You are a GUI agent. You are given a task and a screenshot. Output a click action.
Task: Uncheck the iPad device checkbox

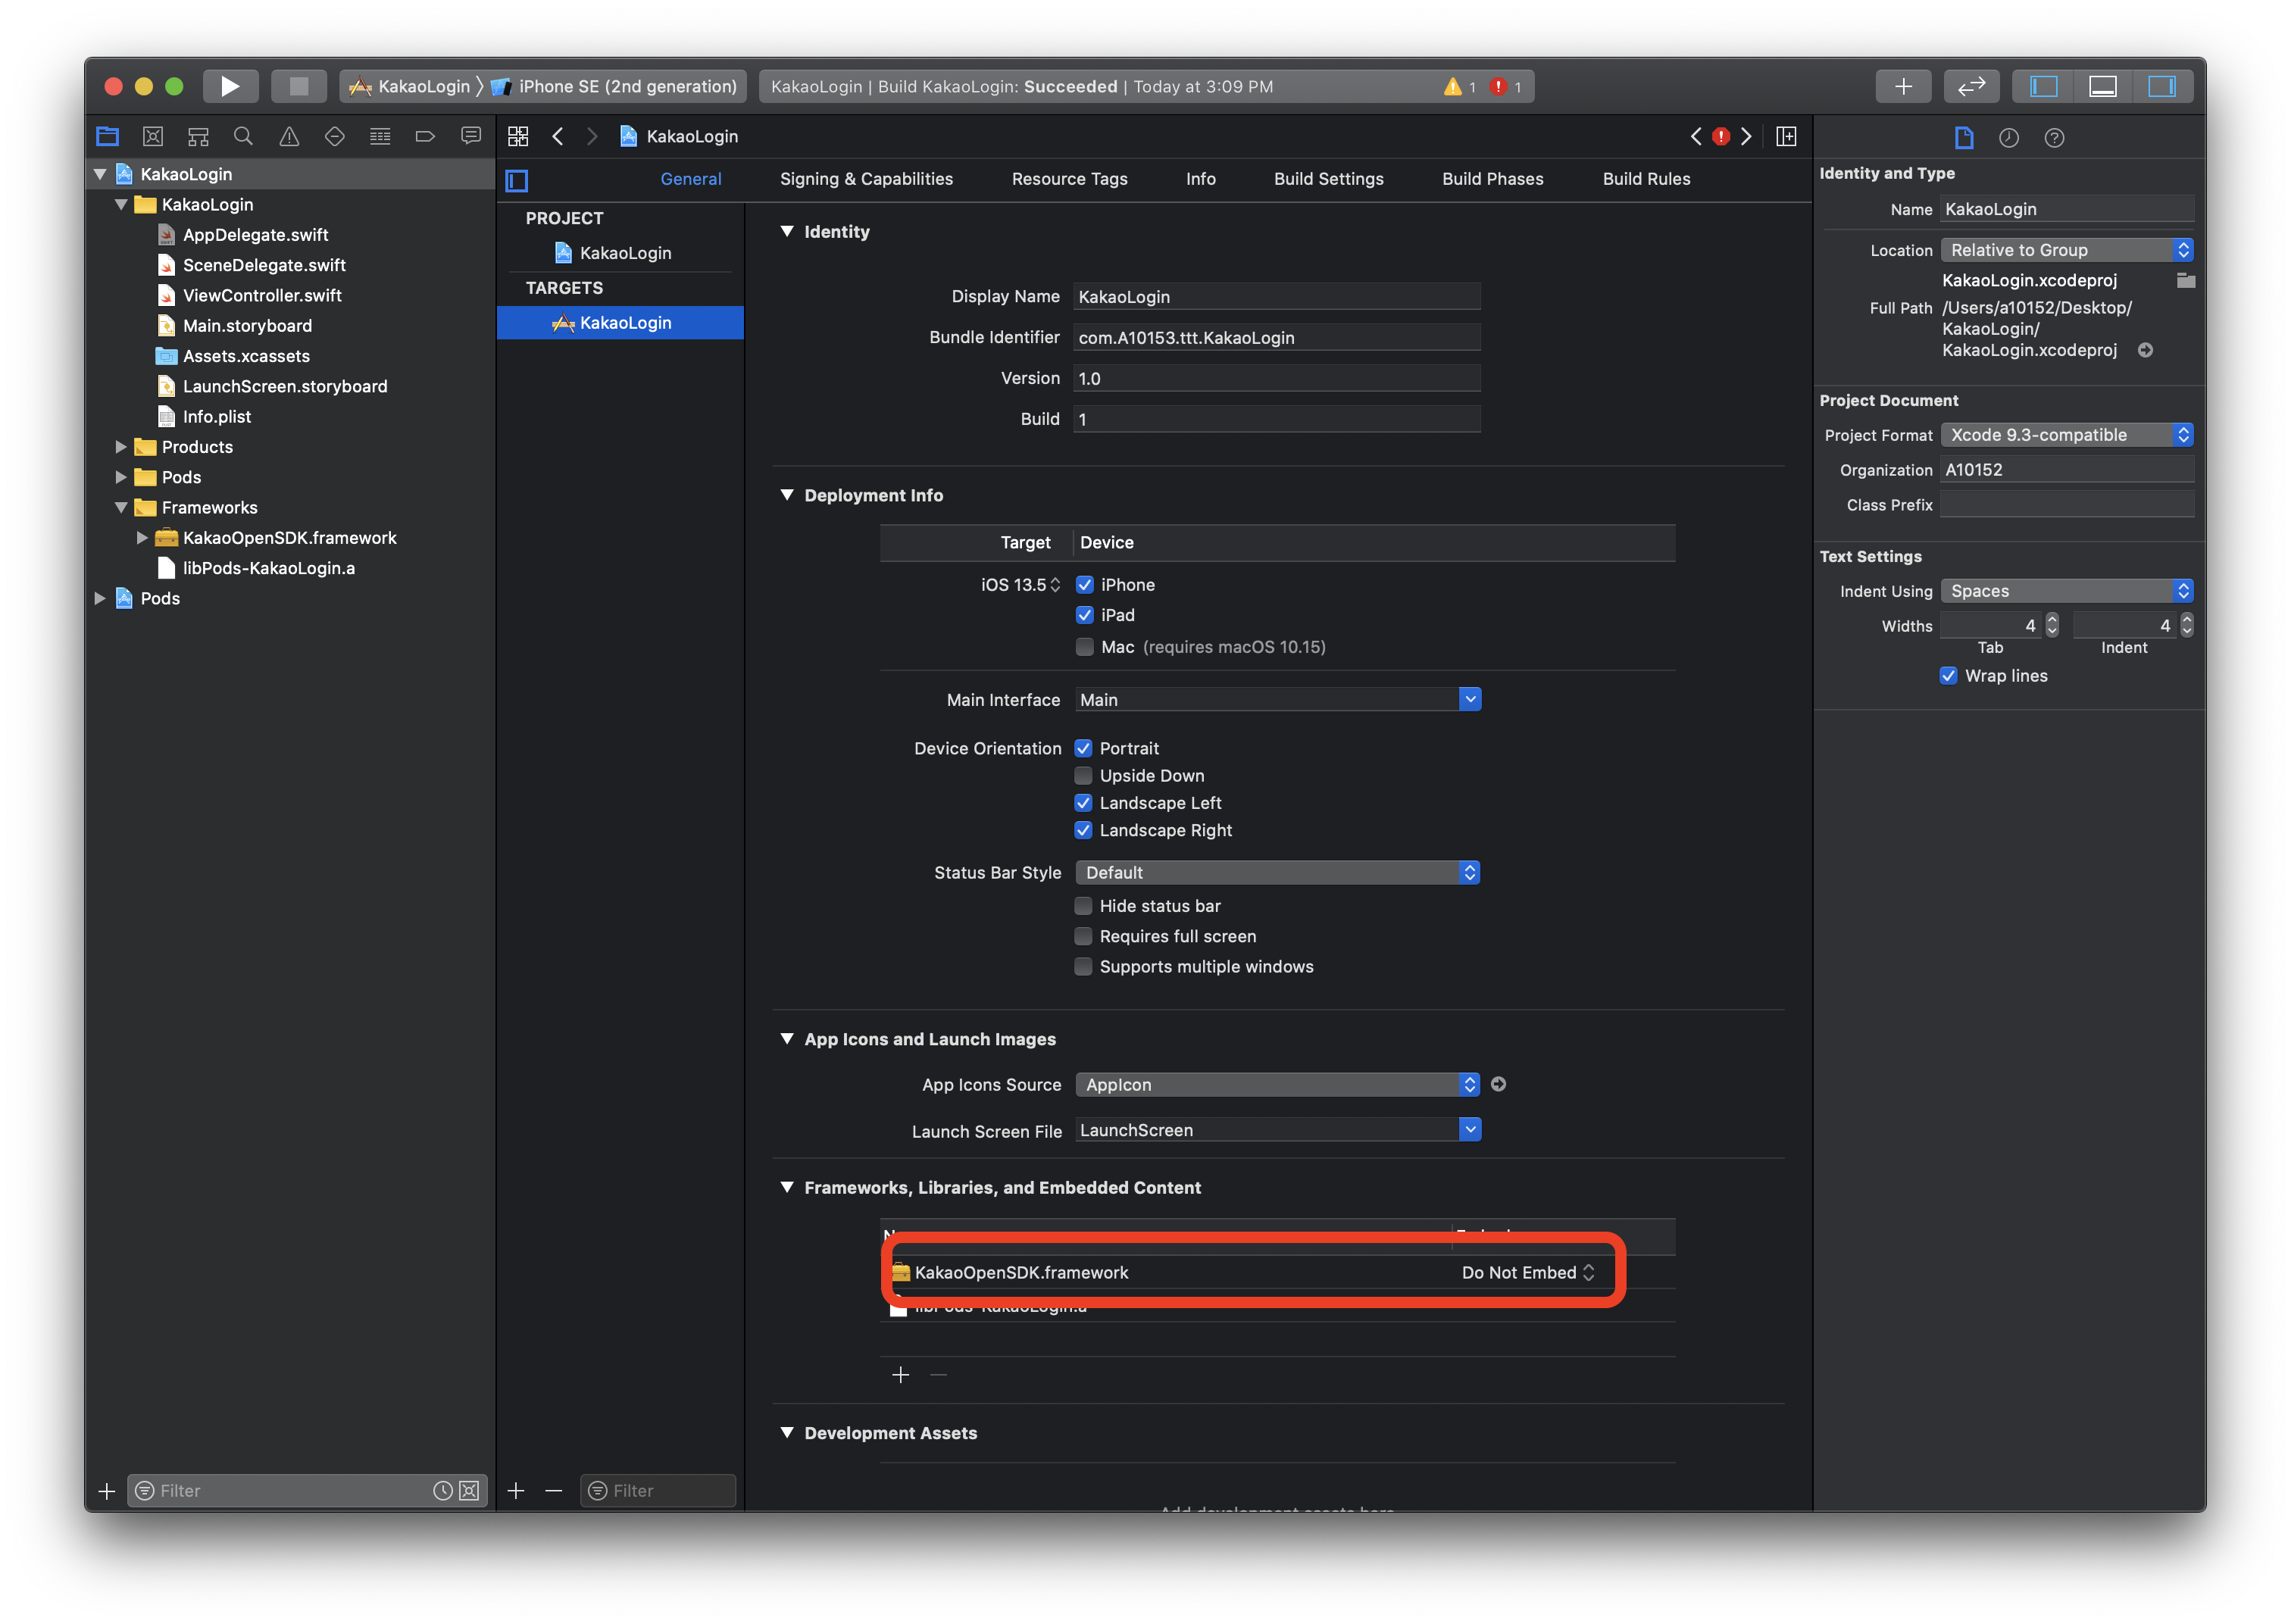point(1084,615)
